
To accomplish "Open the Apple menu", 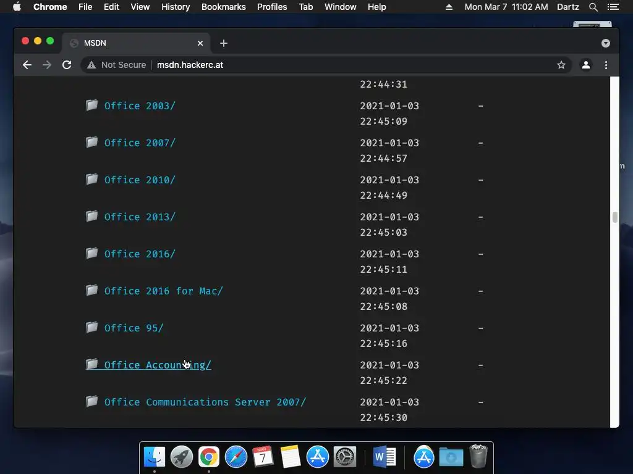I will (17, 7).
